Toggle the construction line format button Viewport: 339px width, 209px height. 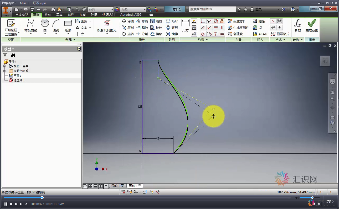[x=273, y=21]
